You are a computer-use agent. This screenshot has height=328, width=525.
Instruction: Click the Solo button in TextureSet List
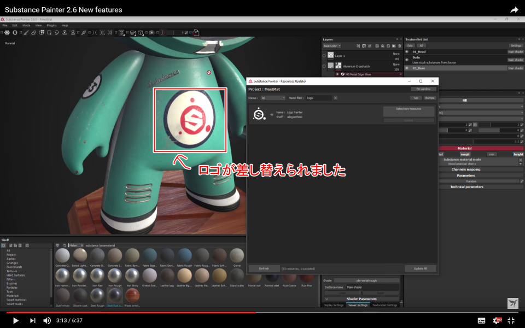click(x=410, y=46)
